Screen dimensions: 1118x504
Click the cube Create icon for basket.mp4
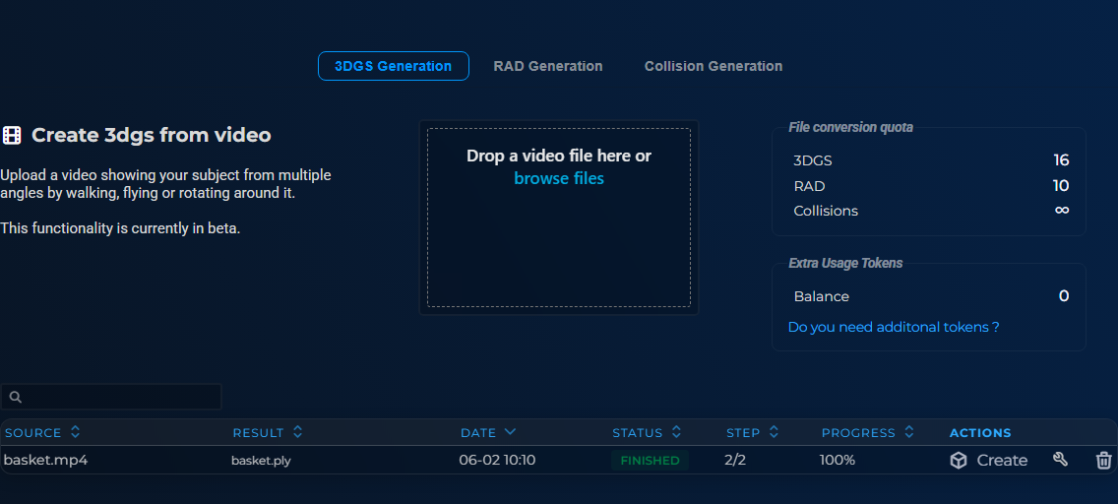(x=959, y=461)
